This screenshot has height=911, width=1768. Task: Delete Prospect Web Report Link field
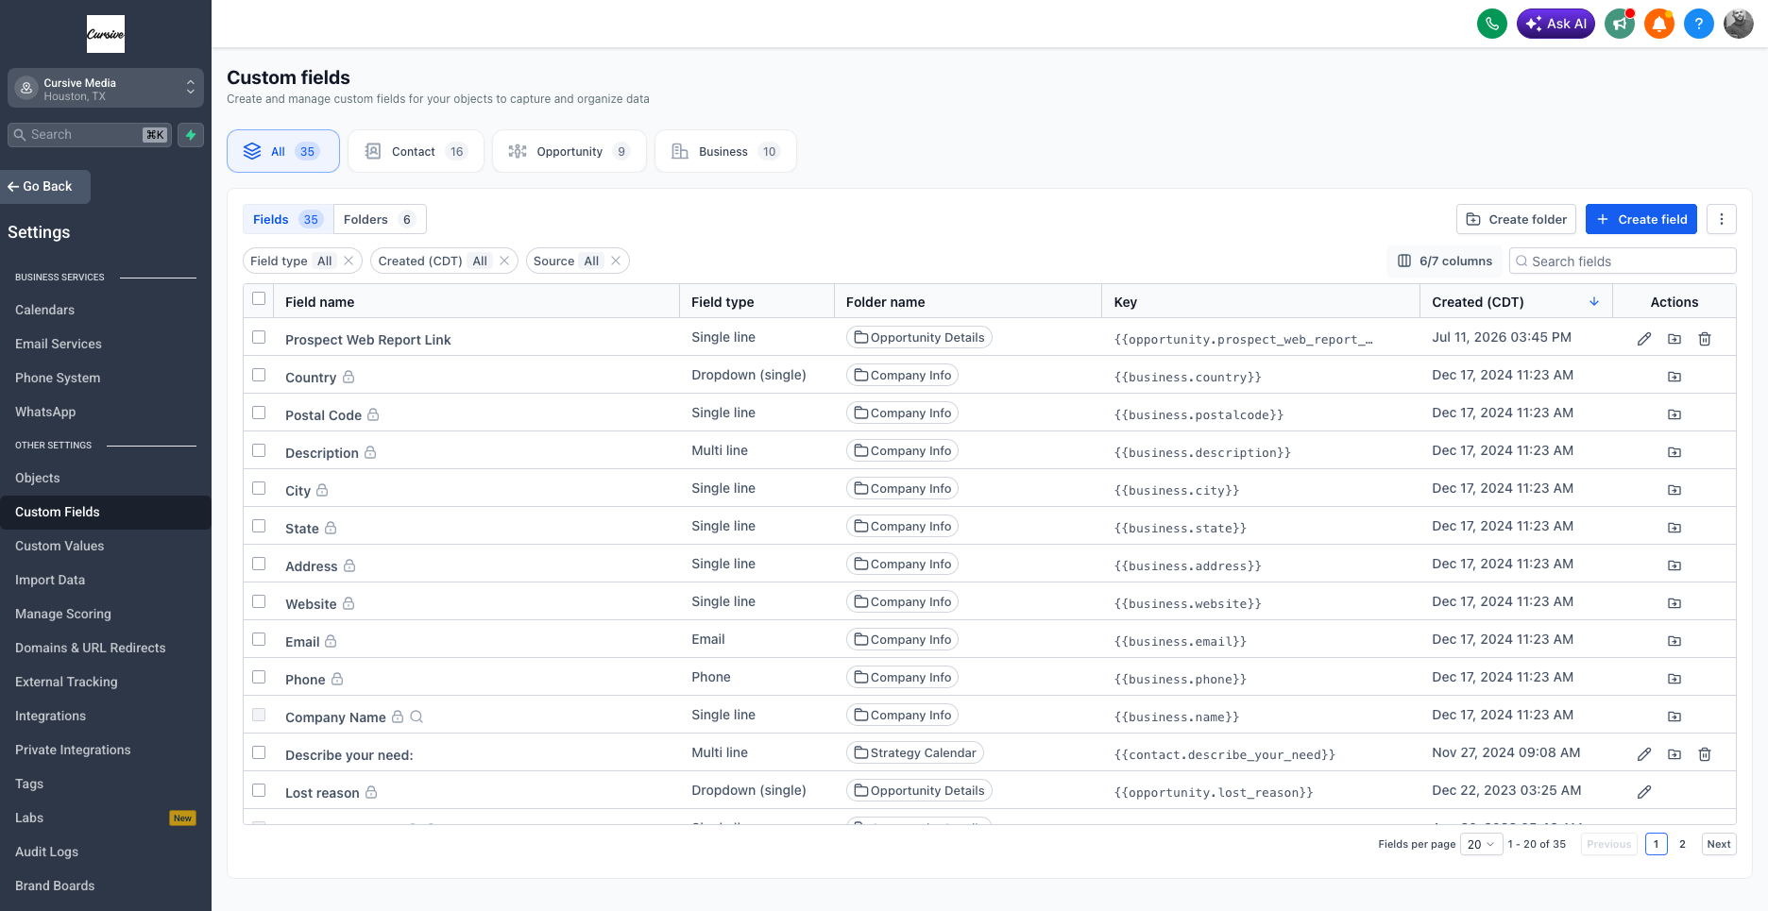[1705, 339]
